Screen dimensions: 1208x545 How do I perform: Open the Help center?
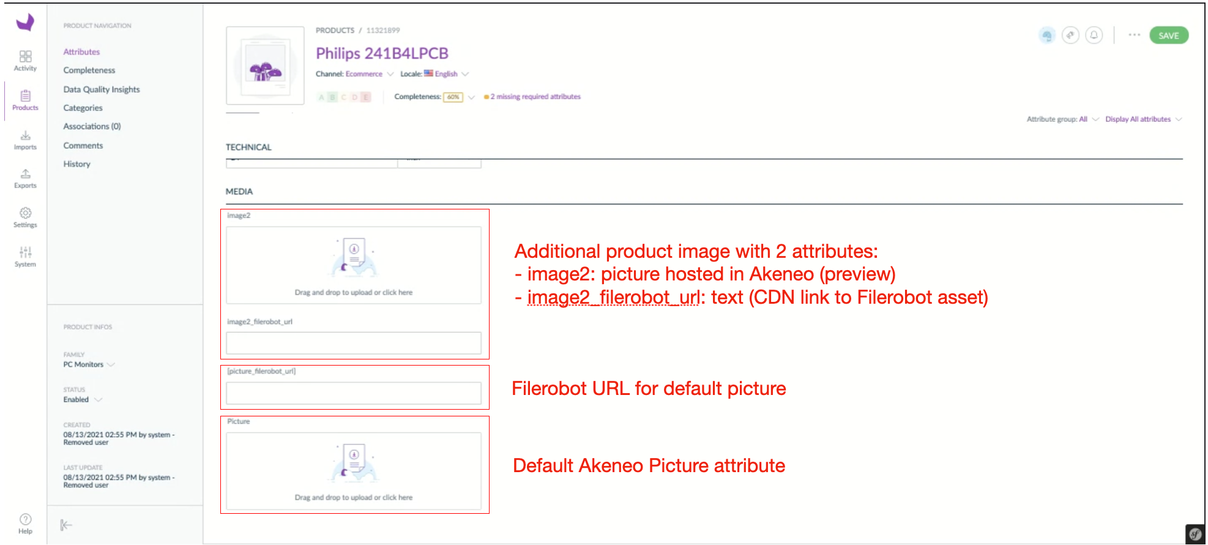pyautogui.click(x=25, y=524)
